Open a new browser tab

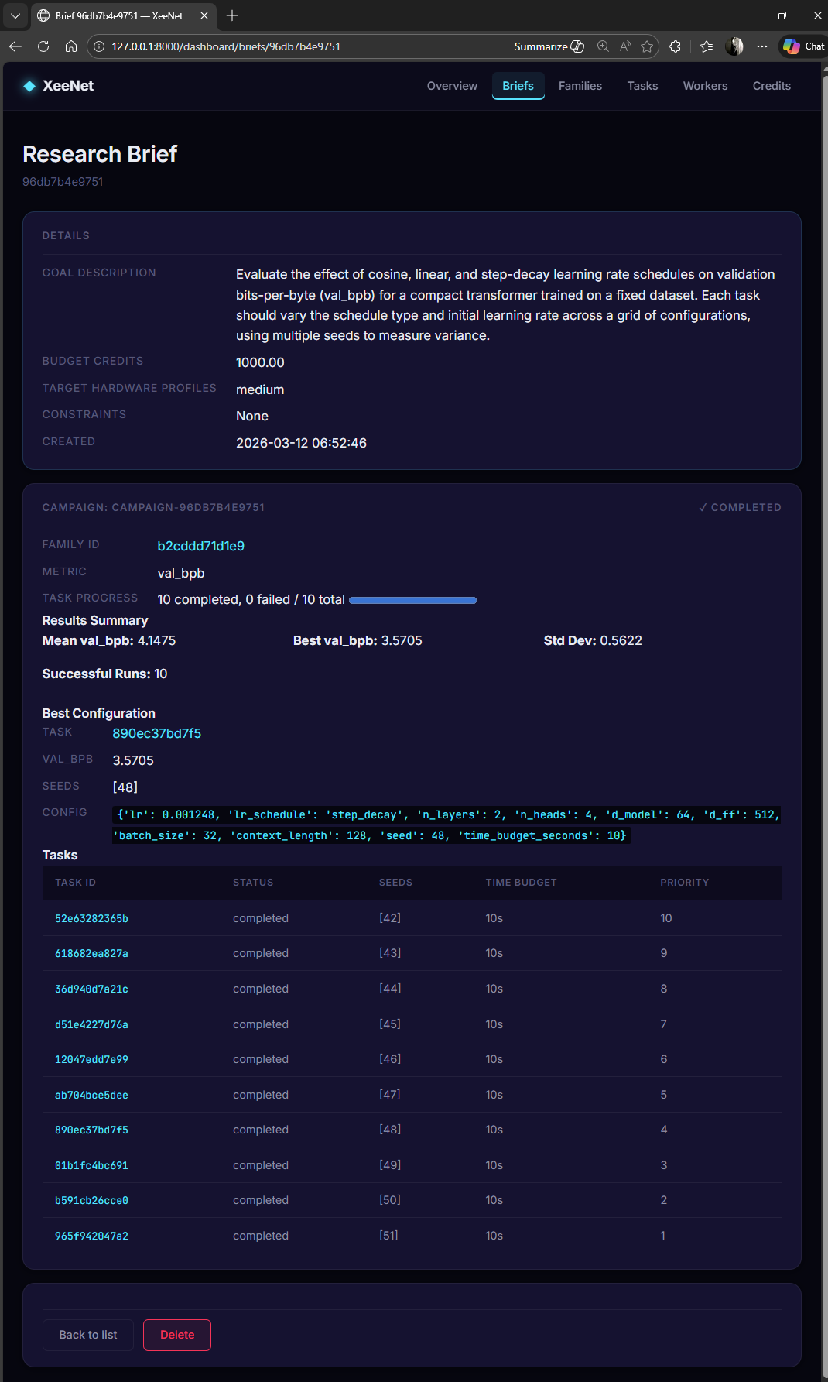coord(232,15)
